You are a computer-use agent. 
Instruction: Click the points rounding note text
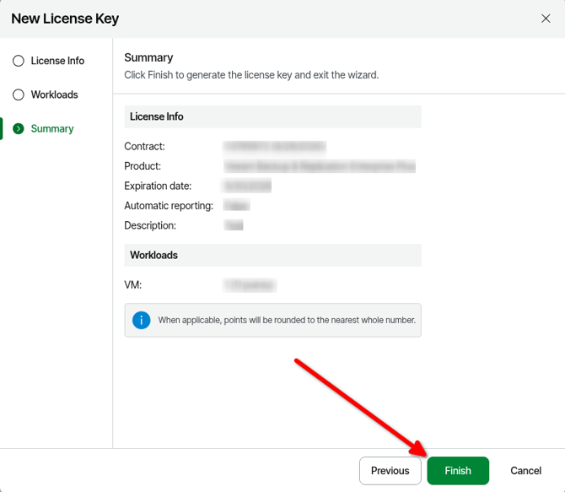287,321
